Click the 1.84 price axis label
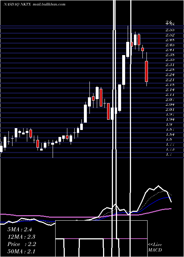Image resolution: width=184 pixels, height=257 pixels. [x=170, y=135]
